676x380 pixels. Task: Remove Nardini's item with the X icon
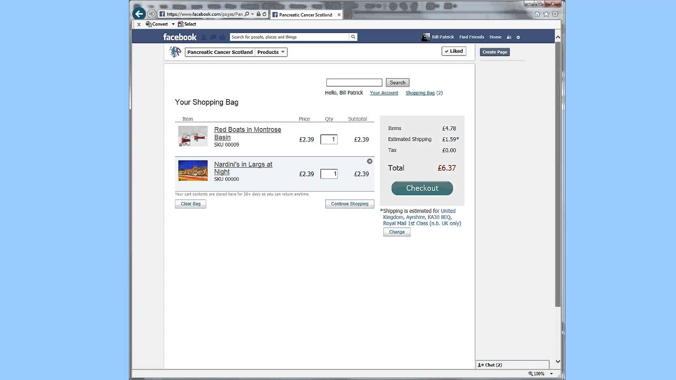pos(370,161)
